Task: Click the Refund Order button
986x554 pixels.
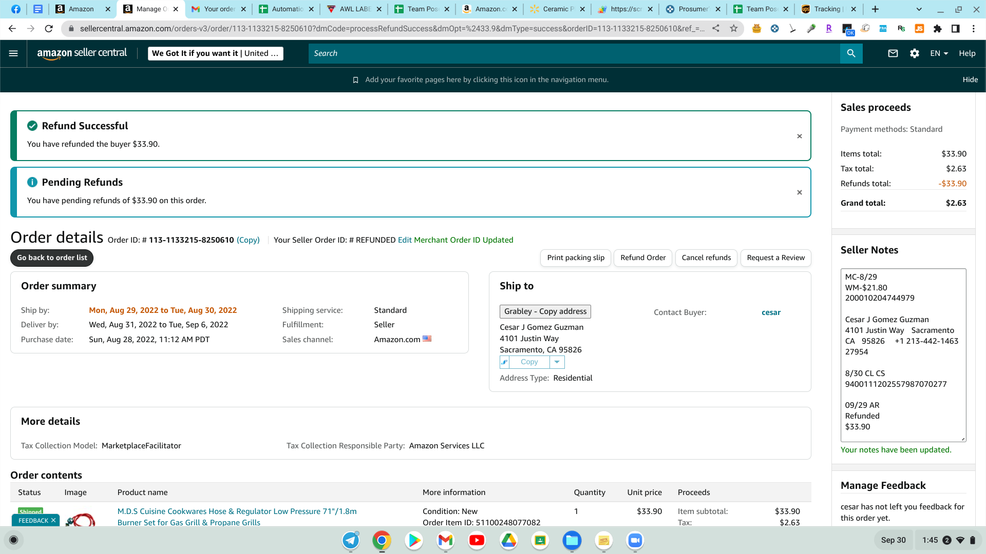Action: [643, 258]
